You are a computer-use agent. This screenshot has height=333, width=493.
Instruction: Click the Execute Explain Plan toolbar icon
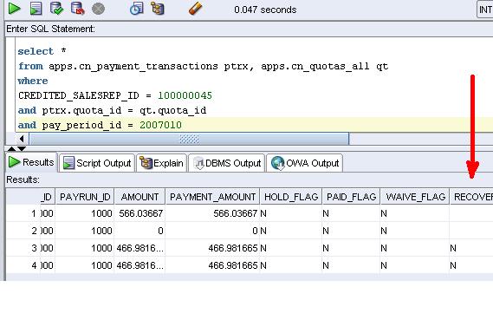tap(158, 9)
